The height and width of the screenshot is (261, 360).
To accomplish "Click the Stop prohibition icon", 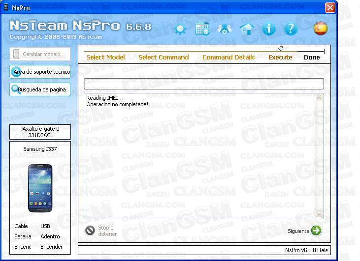I will [90, 231].
